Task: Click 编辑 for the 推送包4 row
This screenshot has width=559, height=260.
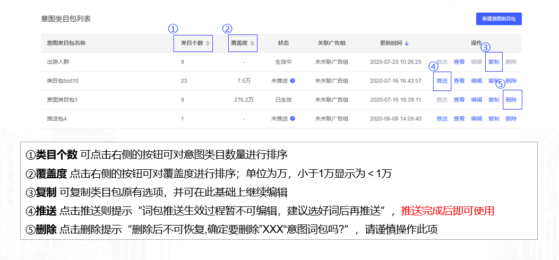Action: [476, 118]
